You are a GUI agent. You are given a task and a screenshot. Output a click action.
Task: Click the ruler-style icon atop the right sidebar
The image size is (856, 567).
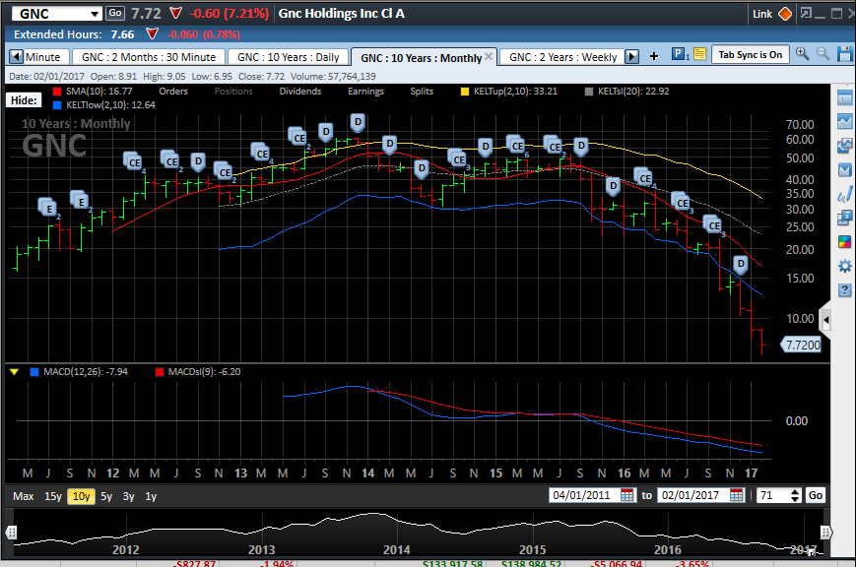click(844, 98)
